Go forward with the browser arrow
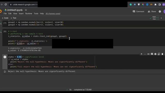This screenshot has height=93, width=165. pos(2,5)
